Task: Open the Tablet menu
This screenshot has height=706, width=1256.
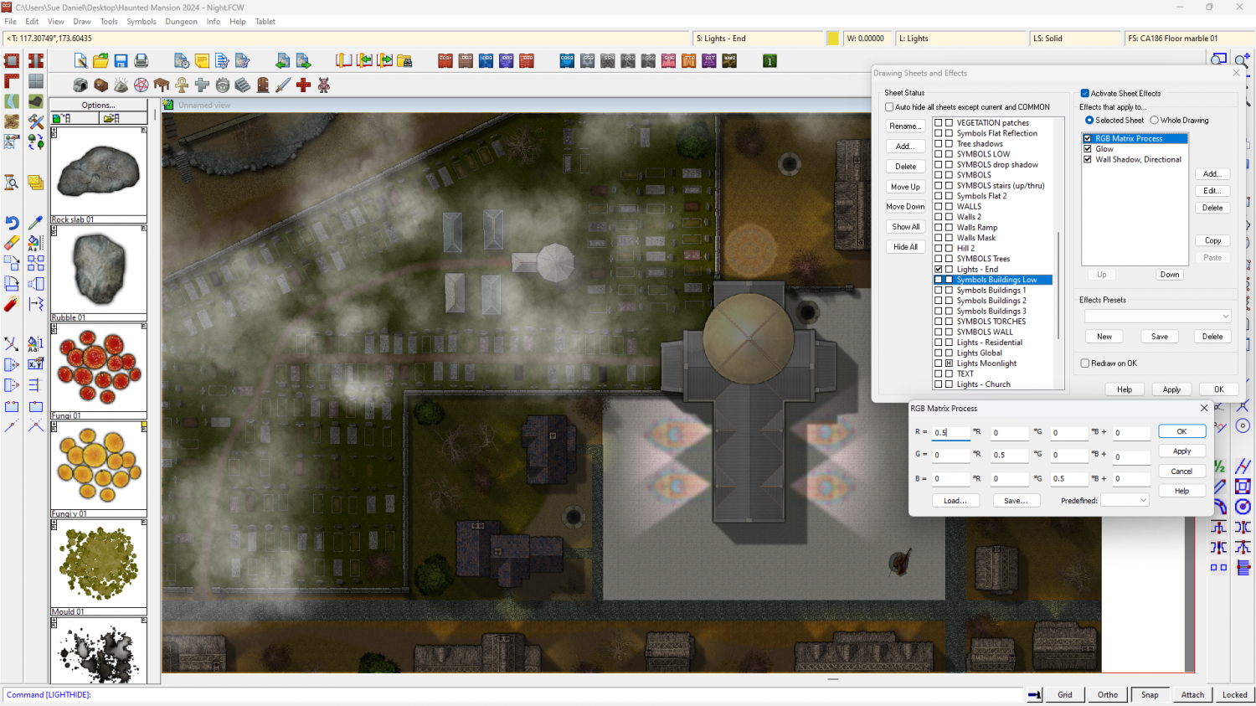Action: [265, 22]
